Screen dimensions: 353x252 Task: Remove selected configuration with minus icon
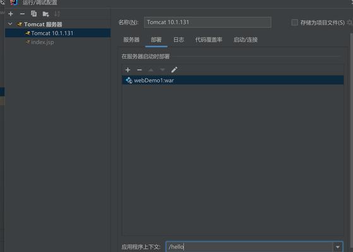tap(22, 14)
